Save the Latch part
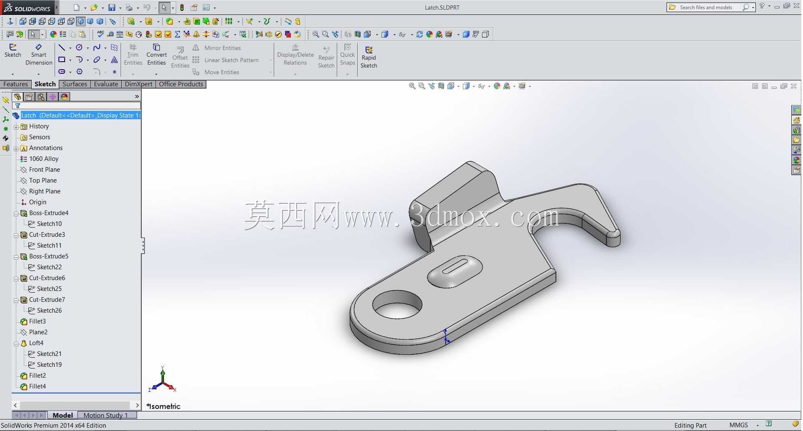Viewport: 803px width, 431px height. [x=112, y=8]
